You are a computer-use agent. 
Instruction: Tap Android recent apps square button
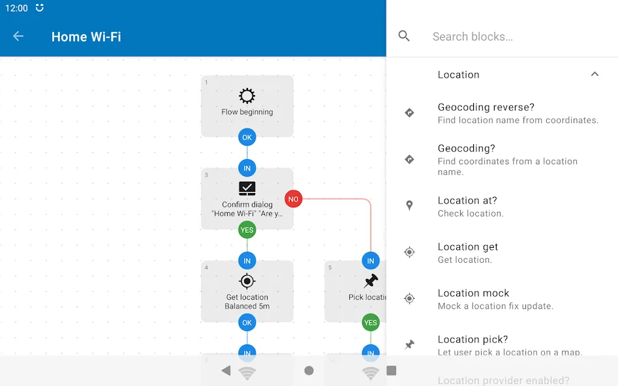coord(392,370)
